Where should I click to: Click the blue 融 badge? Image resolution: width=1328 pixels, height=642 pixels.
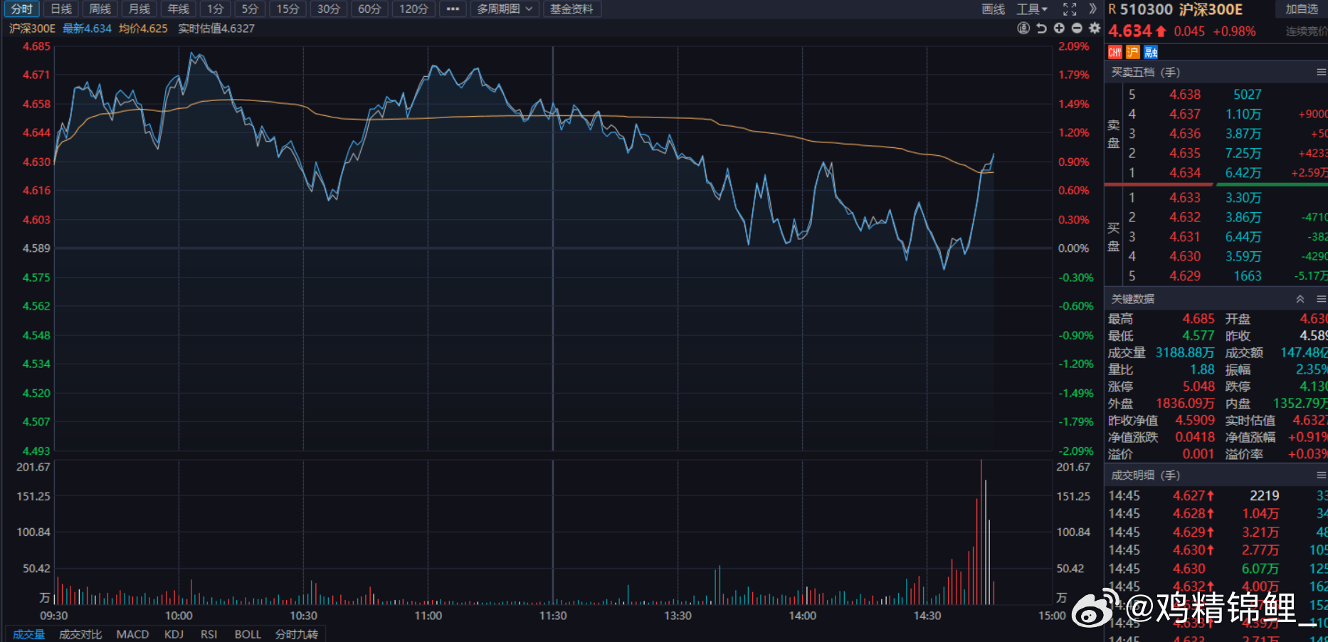pos(1151,52)
